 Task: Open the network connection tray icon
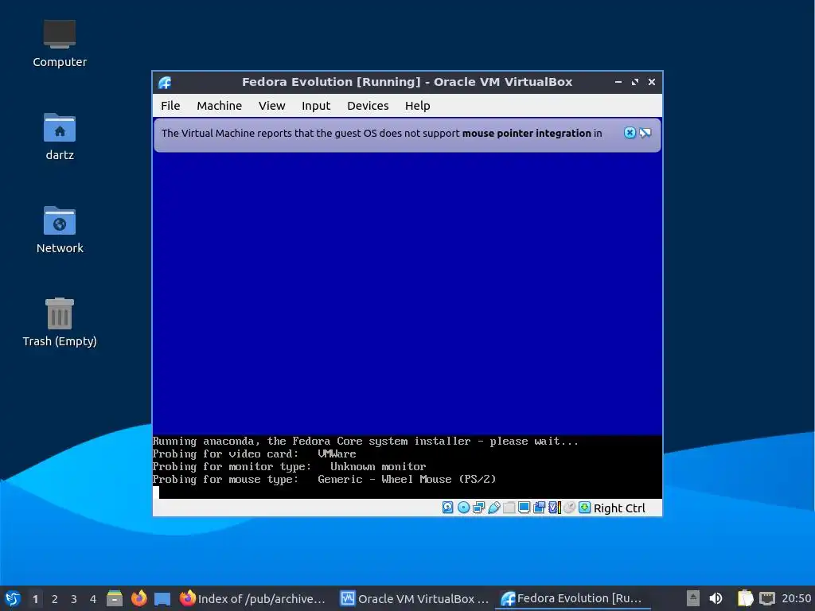click(x=766, y=598)
